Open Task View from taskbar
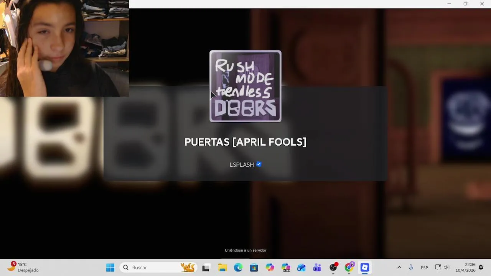 click(x=206, y=268)
